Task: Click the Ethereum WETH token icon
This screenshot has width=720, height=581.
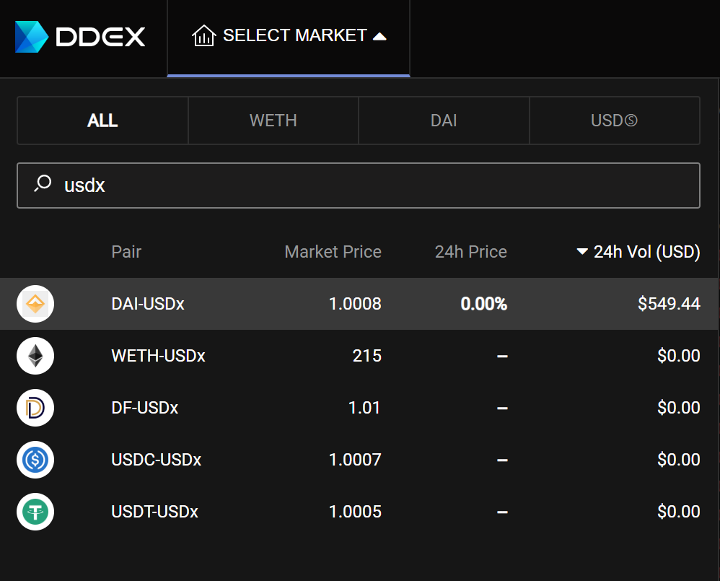Action: tap(35, 356)
